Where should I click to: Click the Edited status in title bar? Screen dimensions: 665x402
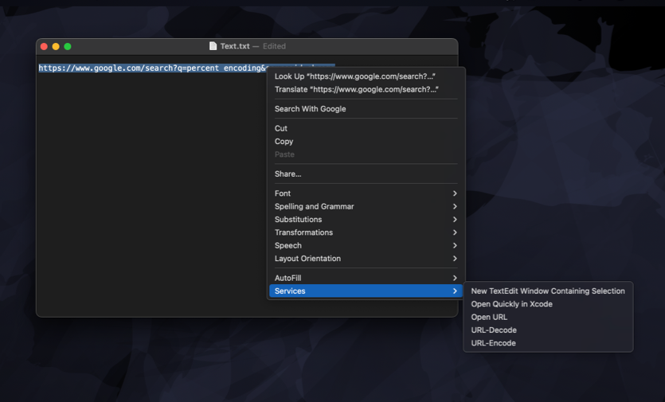click(274, 46)
